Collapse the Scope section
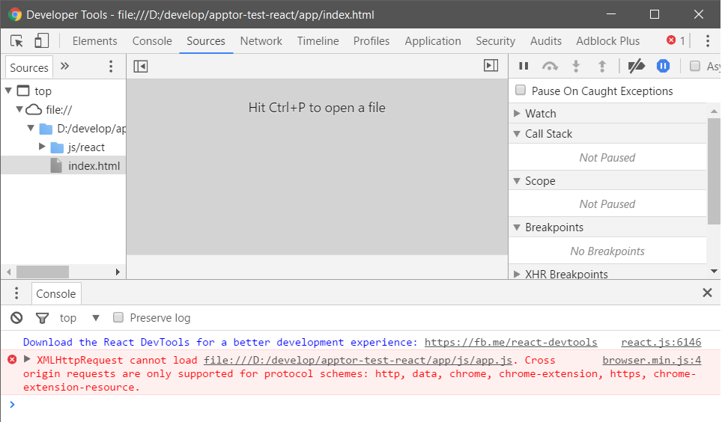The height and width of the screenshot is (422, 722). (517, 181)
